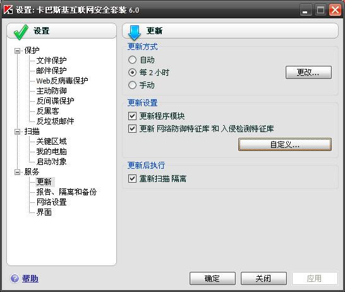Select the 自动 update mode radio button
The width and height of the screenshot is (345, 292).
132,59
